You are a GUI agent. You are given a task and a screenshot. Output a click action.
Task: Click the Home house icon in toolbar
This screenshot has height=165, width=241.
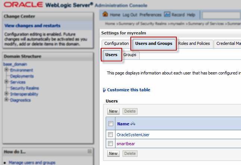tap(105, 14)
